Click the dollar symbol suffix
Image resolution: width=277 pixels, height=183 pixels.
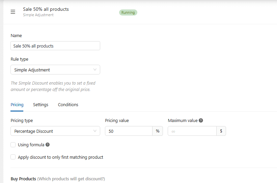221,131
